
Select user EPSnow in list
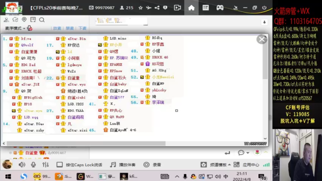tap(116, 71)
